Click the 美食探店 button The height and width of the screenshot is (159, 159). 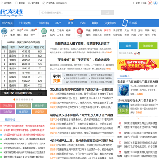(x=23, y=106)
